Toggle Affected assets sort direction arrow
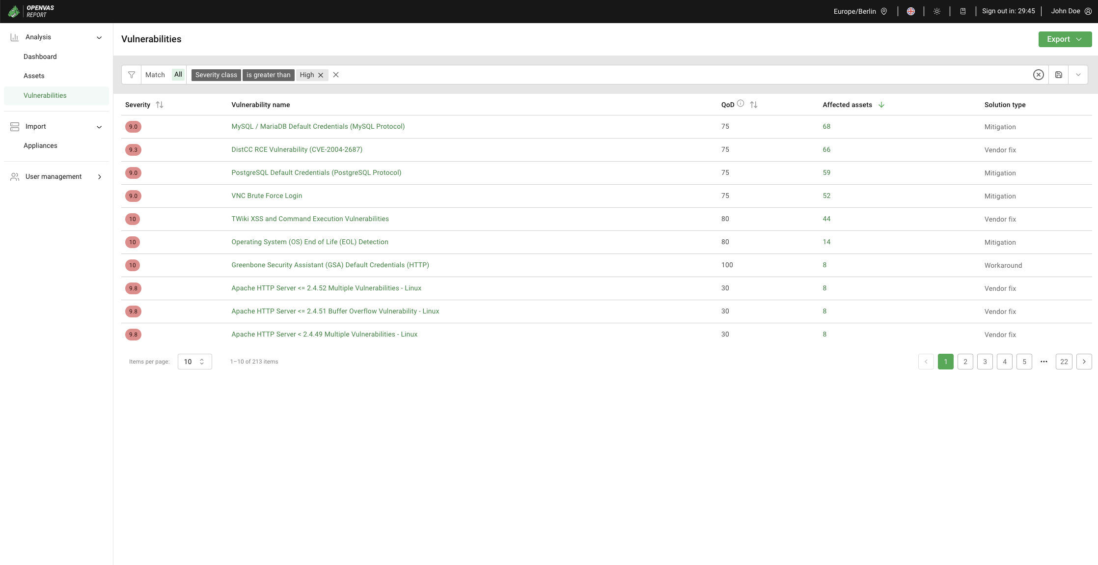The image size is (1098, 565). 881,105
